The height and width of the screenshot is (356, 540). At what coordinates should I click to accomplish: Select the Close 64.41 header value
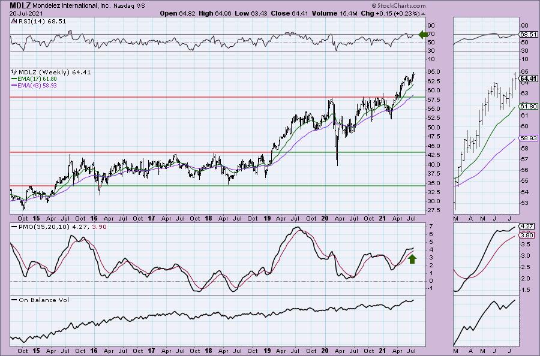point(290,13)
